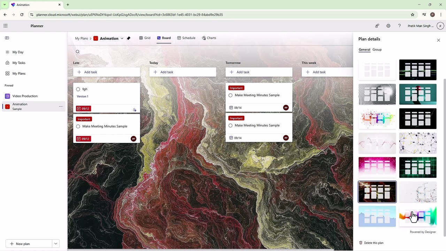Switch to the Grid view tab
Image resolution: width=446 pixels, height=251 pixels.
click(x=145, y=38)
